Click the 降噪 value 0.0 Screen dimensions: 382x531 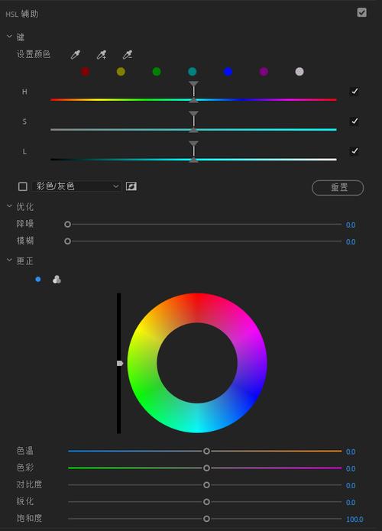351,225
